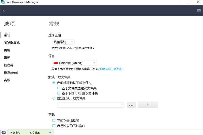Open the Chinese (China) language dropdown
Viewport: 203px width, 135px height.
(74, 63)
